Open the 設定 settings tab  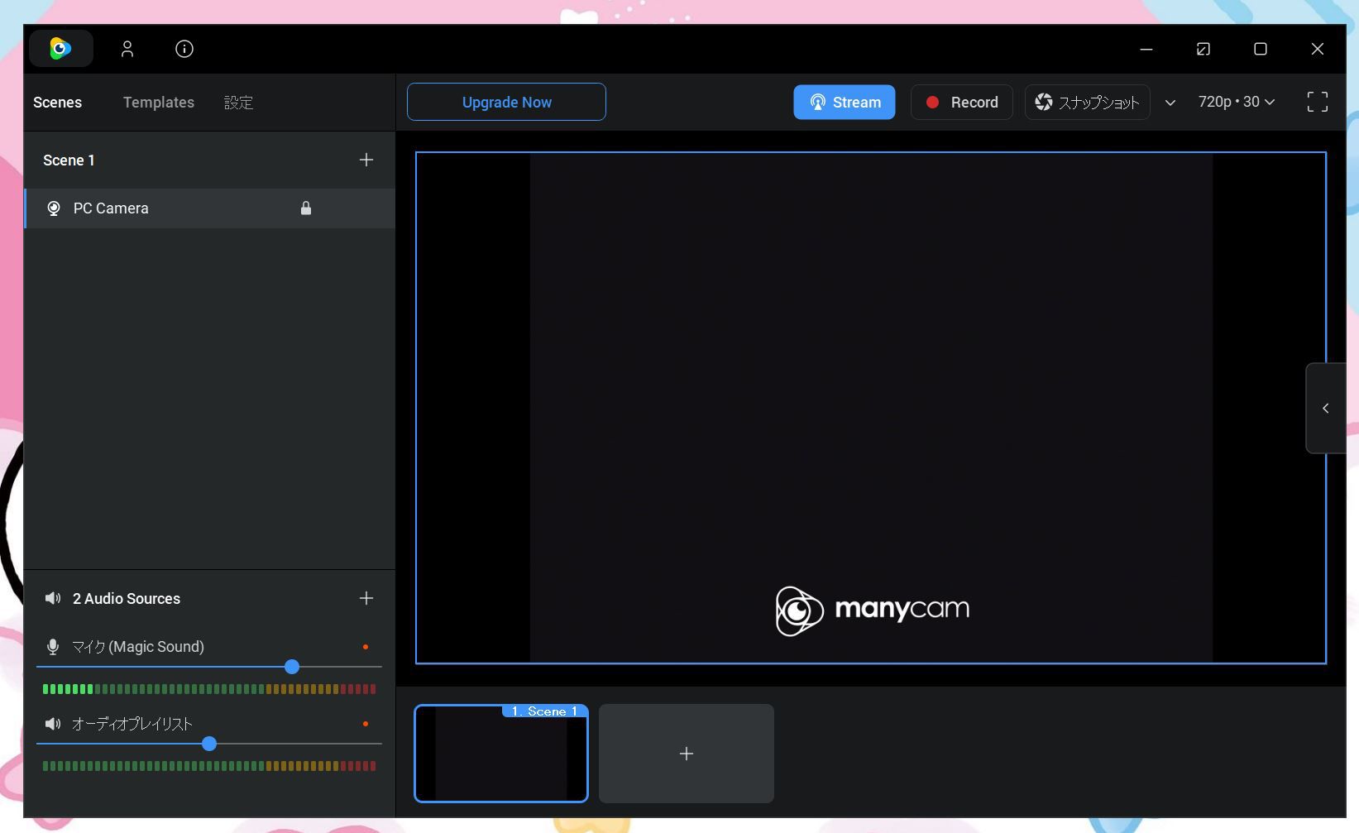pos(238,103)
